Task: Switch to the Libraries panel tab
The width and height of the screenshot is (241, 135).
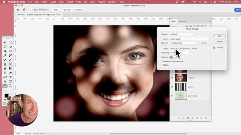Action: pos(182,21)
